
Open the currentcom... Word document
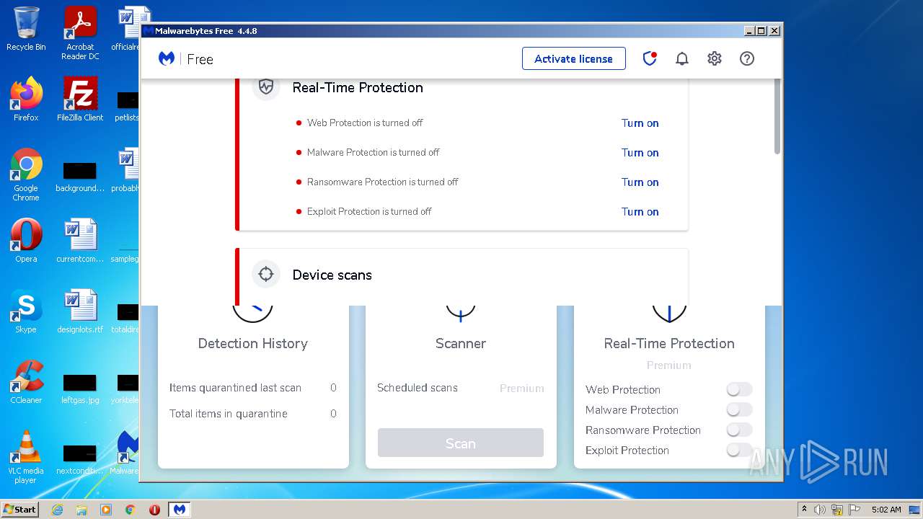pos(80,241)
